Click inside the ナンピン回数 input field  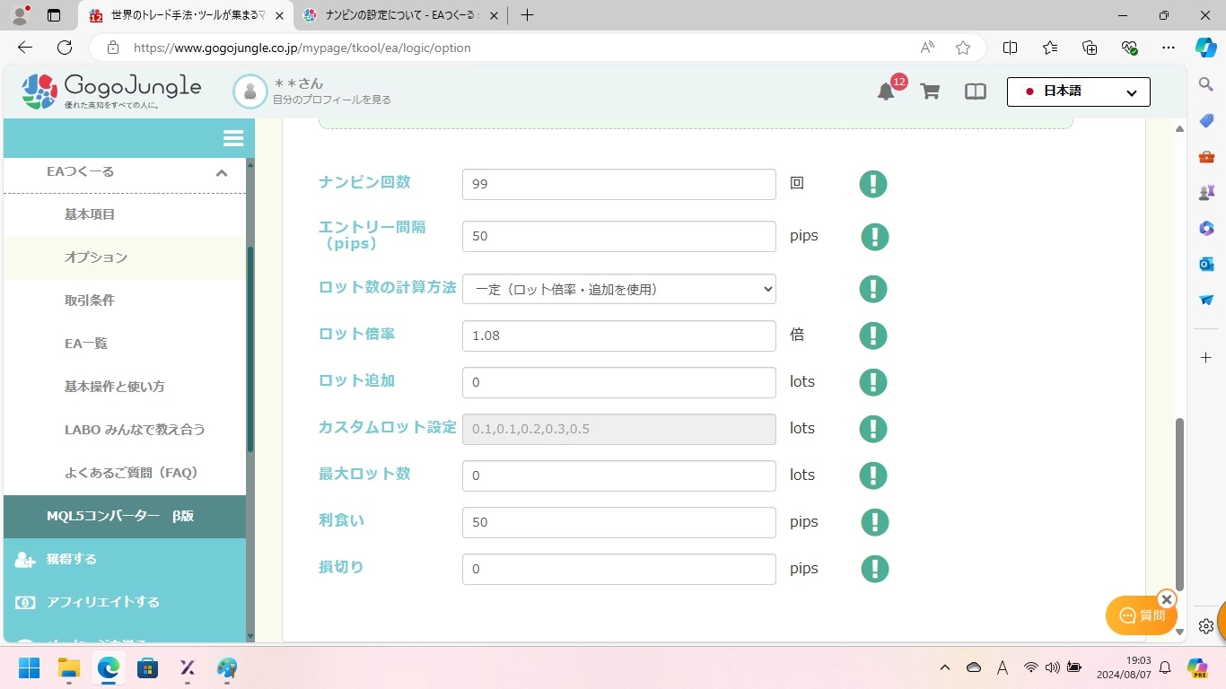click(618, 183)
